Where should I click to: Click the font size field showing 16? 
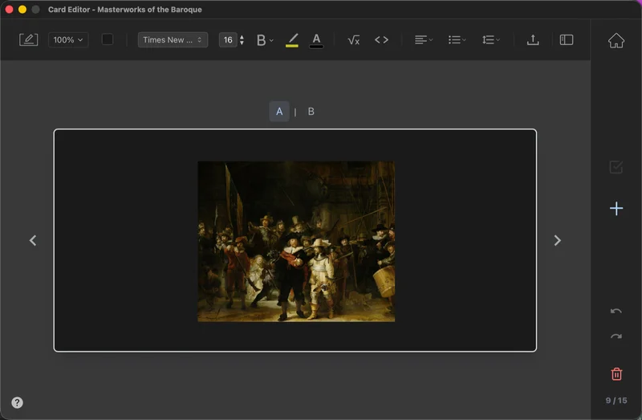click(x=228, y=39)
